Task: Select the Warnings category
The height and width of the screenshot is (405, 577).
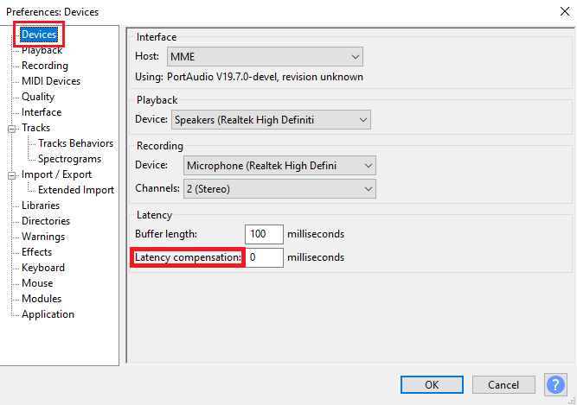Action: click(43, 237)
